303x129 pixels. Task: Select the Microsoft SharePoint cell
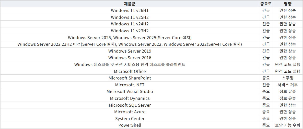point(130,78)
